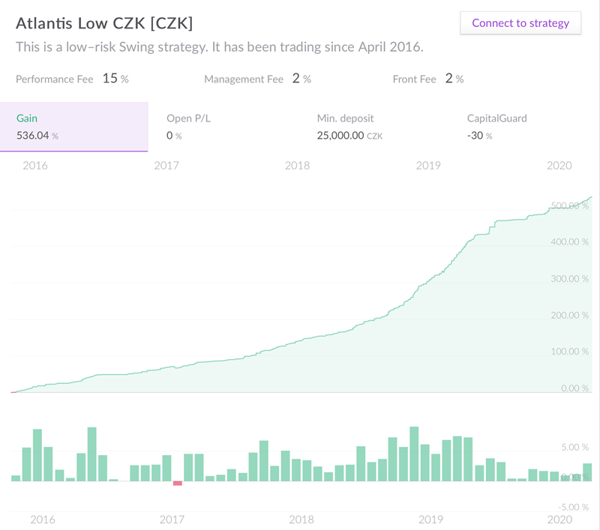
Task: Click the Performance Fee 15 % value
Action: 115,79
